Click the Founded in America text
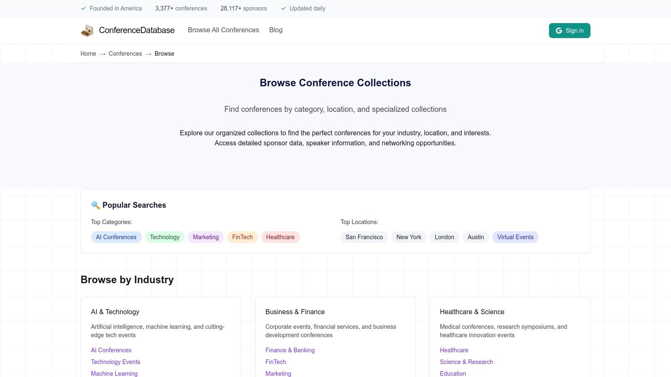 (x=116, y=8)
